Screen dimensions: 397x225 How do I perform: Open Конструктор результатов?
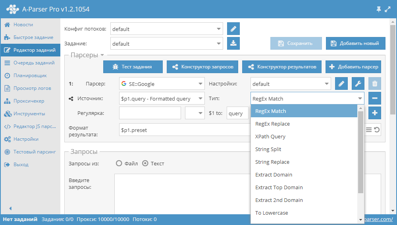[282, 67]
